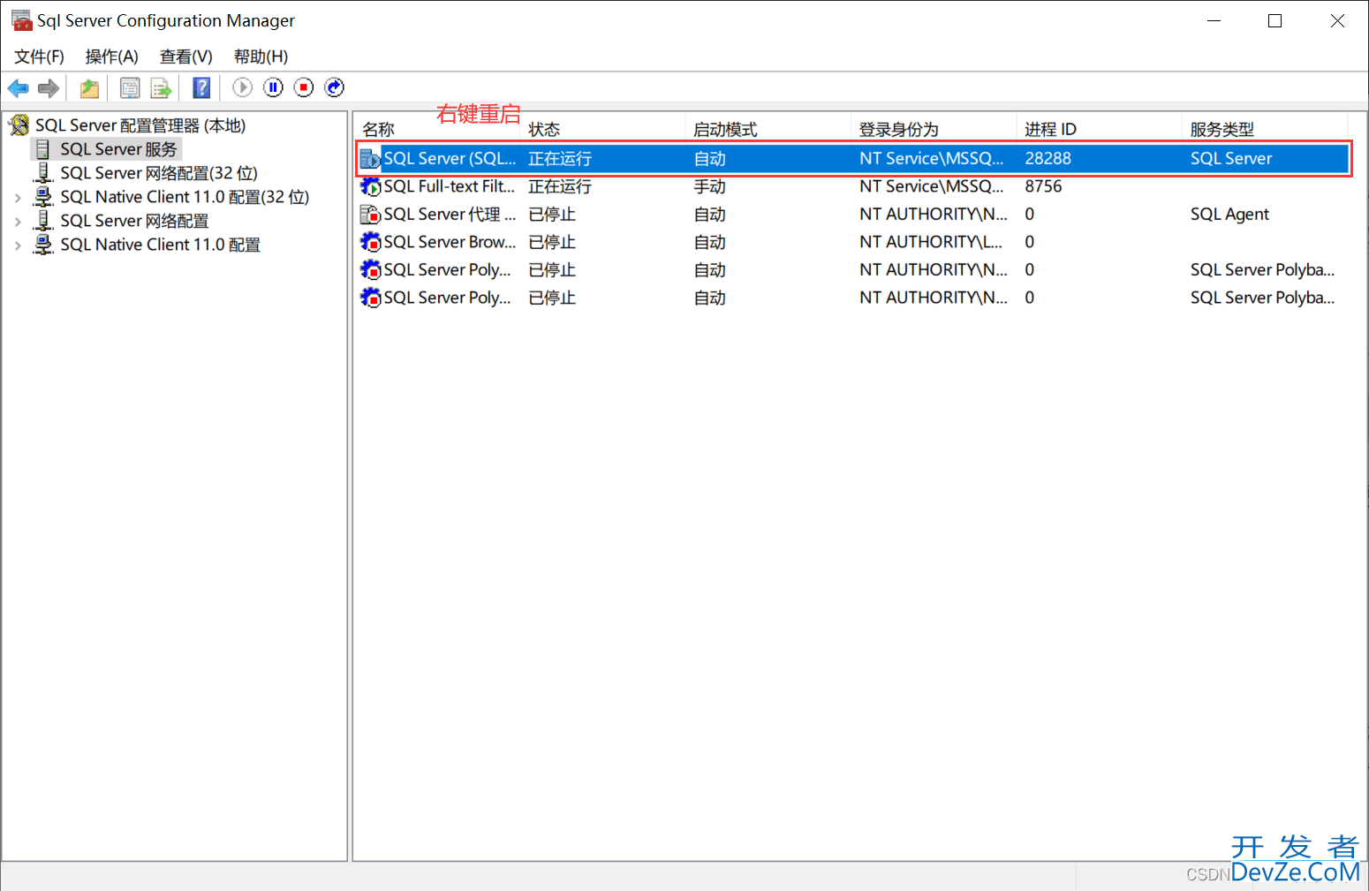Select the SQL Server Brow... service row

(x=853, y=242)
